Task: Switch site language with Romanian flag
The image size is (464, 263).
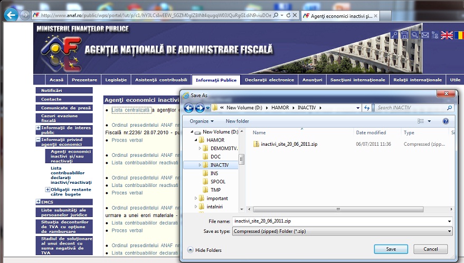Action: 459,35
